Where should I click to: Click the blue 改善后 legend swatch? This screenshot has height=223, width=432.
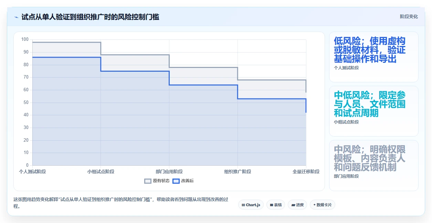coord(176,181)
